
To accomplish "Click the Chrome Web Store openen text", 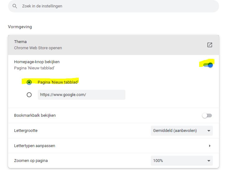I will coord(38,48).
